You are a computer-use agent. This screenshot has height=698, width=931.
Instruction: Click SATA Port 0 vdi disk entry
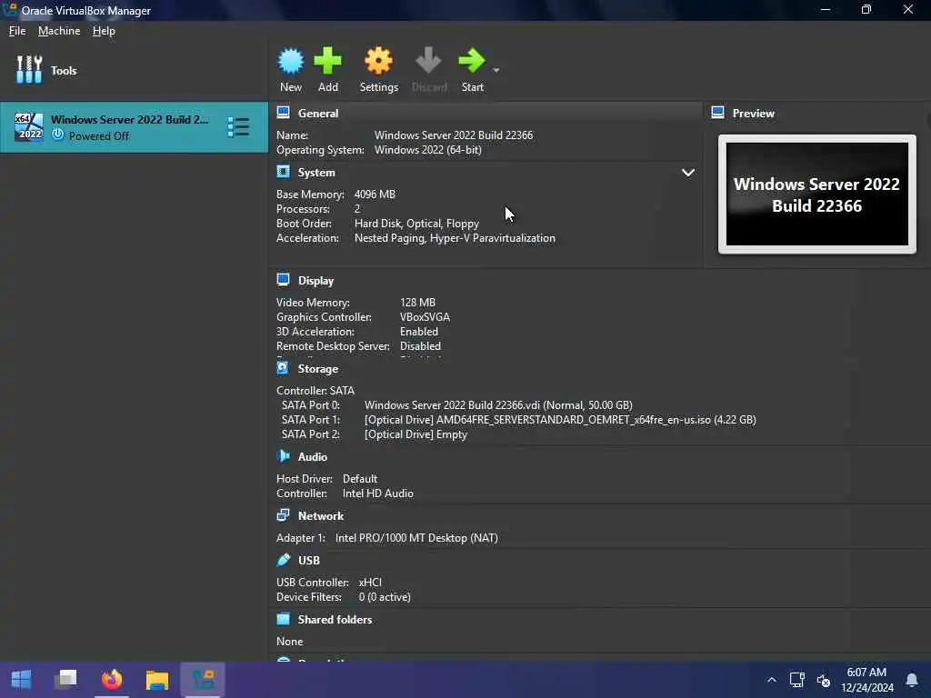[498, 404]
